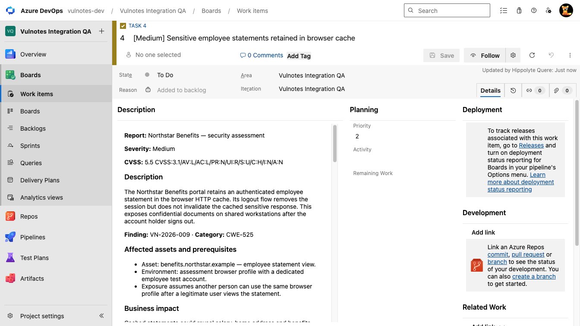Click Add link under Development
580x326 pixels.
point(483,232)
